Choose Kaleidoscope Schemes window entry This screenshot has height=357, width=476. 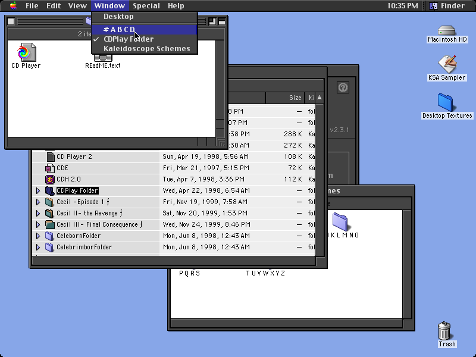[x=145, y=49]
